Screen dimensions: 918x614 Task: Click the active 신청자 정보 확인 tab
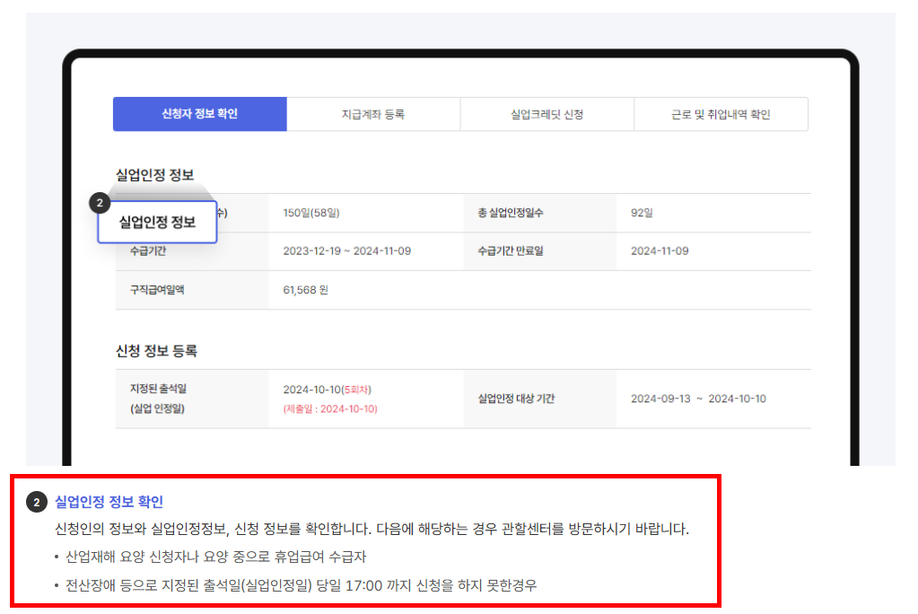click(x=199, y=114)
